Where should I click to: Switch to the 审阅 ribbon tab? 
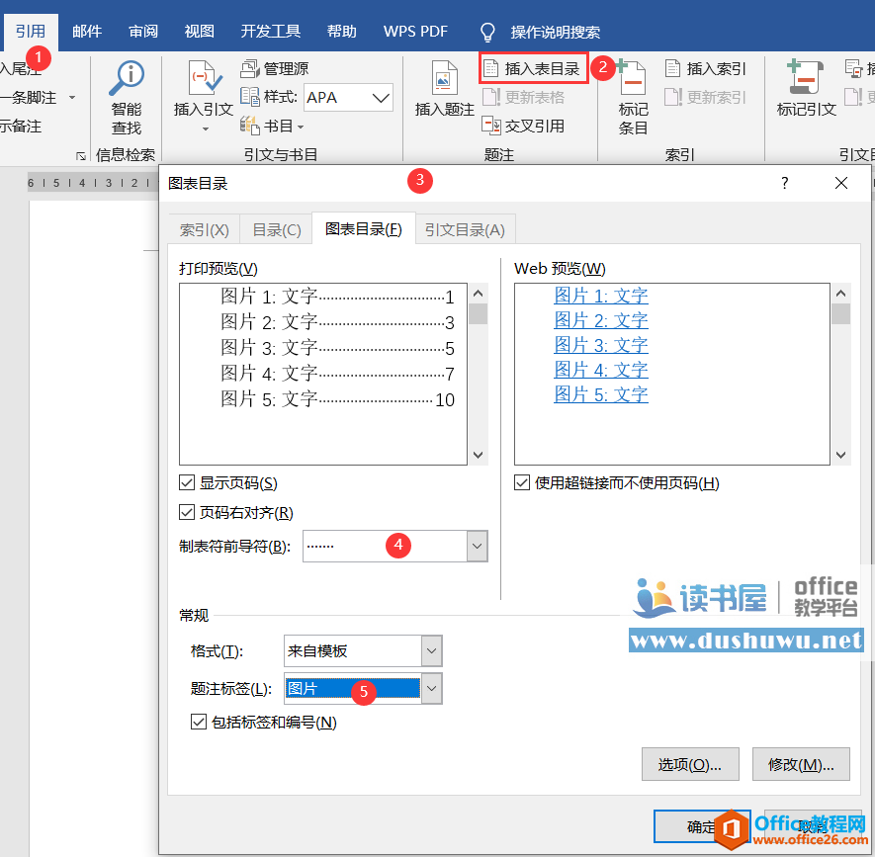coord(143,32)
